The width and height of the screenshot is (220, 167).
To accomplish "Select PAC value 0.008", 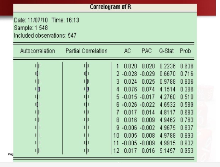I will [x=148, y=135].
